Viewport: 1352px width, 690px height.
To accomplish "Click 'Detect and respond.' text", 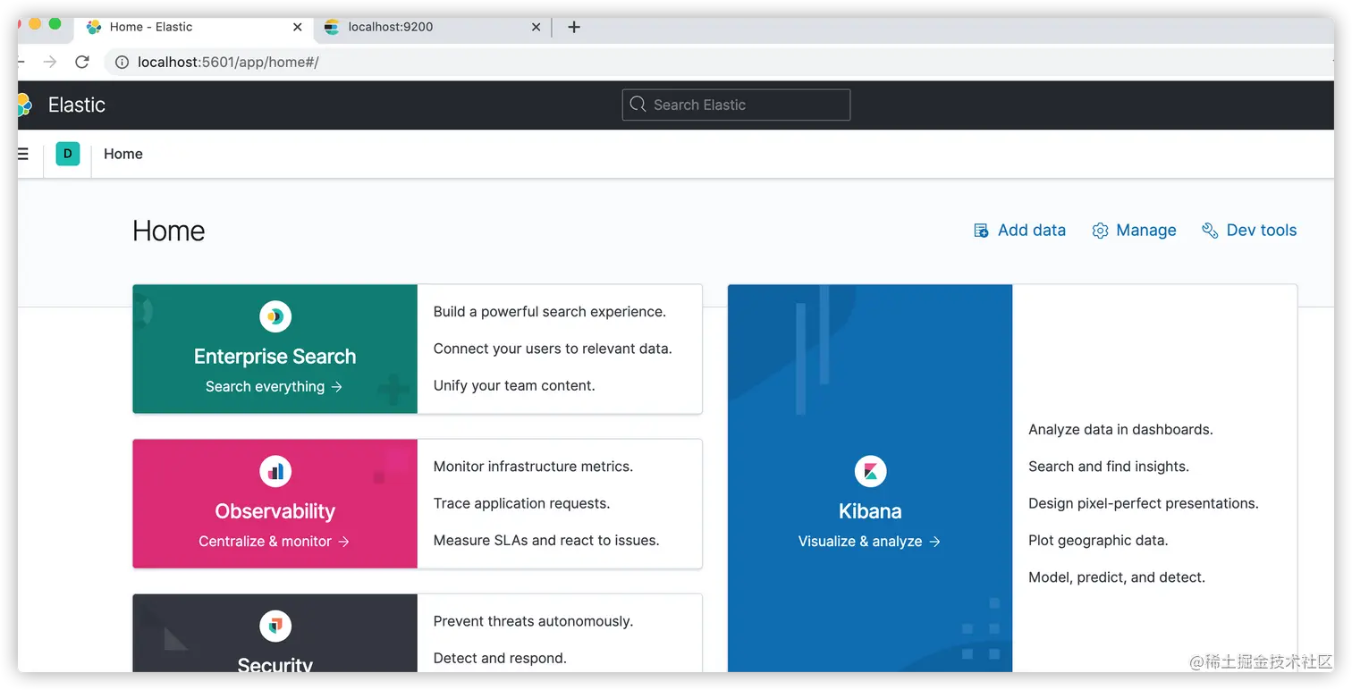I will [x=500, y=659].
